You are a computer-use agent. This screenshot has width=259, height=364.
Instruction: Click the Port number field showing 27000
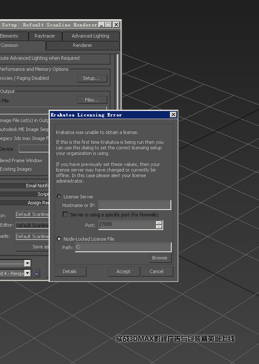127,225
